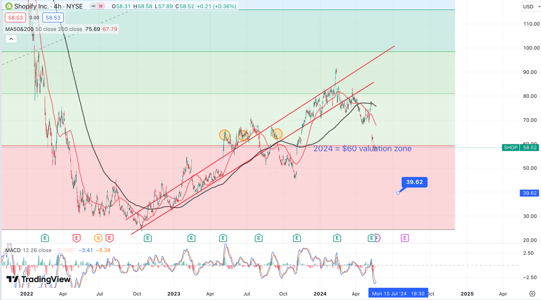Click the purple upcoming earnings E marker
Viewport: 541px width, 300px height.
click(x=404, y=238)
